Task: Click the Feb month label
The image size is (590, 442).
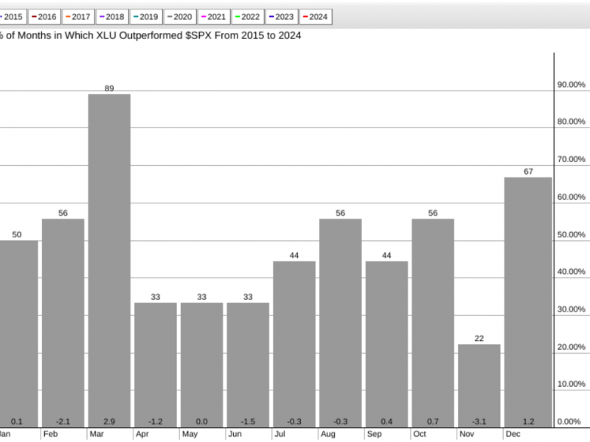Action: point(50,434)
